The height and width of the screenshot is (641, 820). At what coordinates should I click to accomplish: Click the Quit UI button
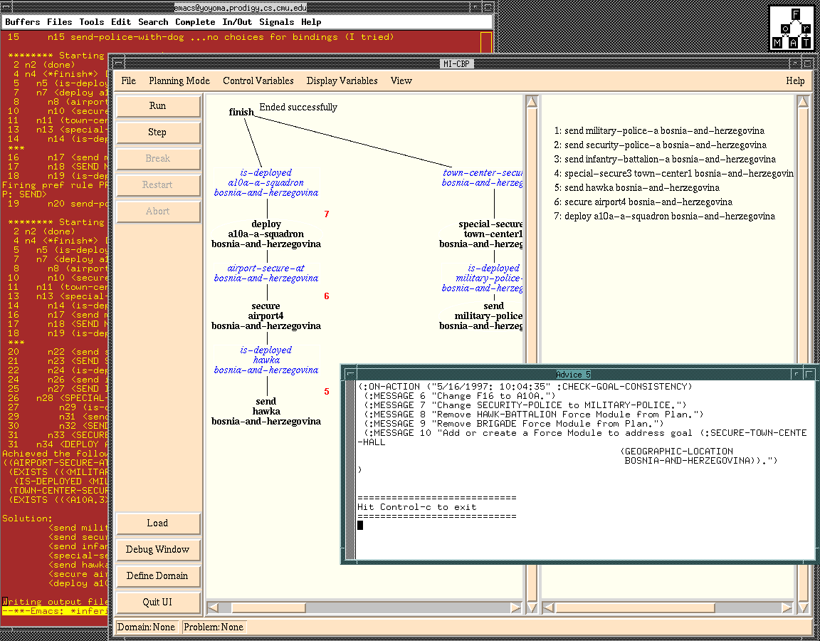tap(157, 602)
